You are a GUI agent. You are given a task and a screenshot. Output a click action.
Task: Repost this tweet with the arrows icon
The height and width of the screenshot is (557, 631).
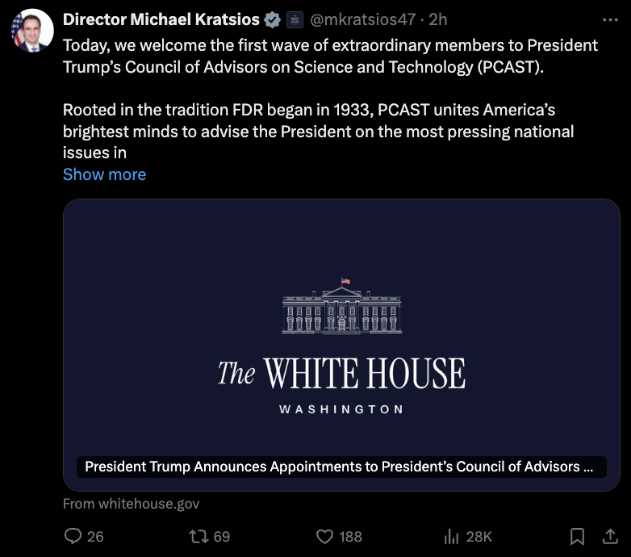pos(198,536)
